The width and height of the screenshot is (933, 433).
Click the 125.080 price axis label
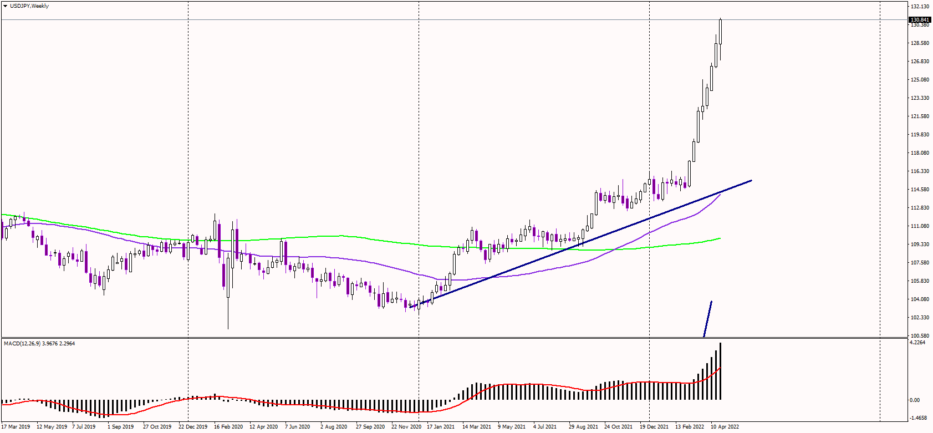920,80
